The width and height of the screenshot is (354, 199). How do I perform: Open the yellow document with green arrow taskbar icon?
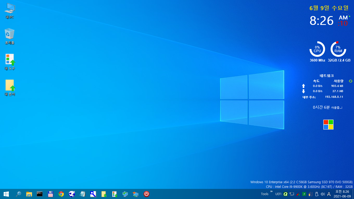click(x=104, y=194)
